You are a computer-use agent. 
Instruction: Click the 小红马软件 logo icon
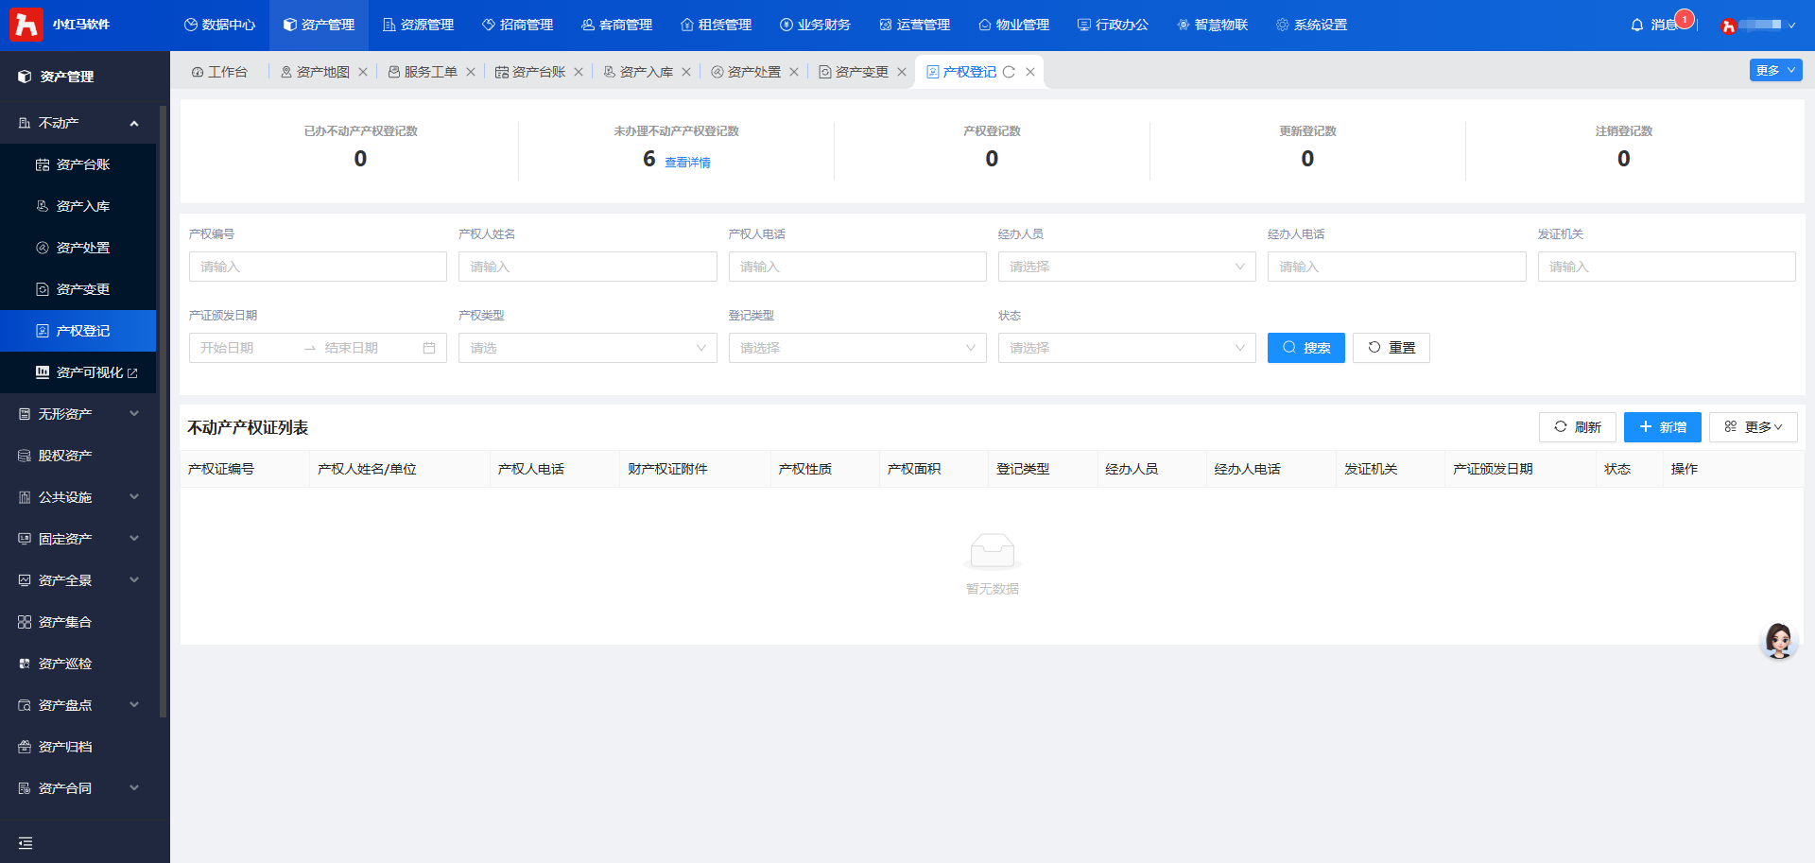[x=26, y=25]
